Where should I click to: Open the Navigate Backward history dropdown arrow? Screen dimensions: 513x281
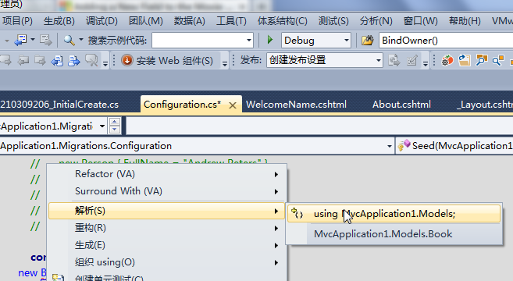coord(33,41)
